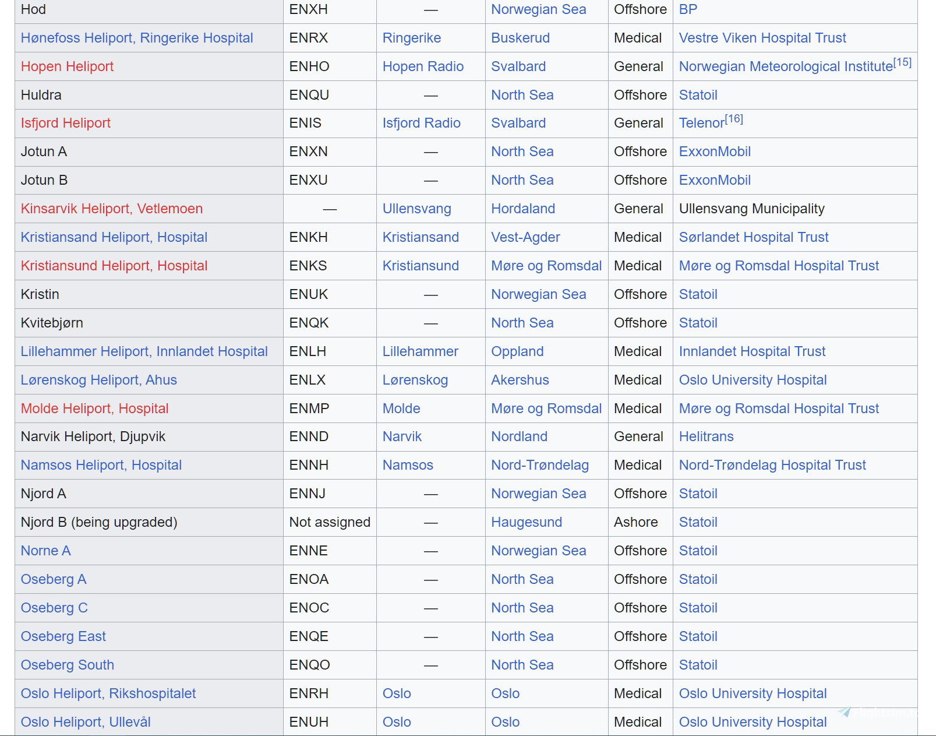Open Lillehammer Heliport, Innlandet Hospital link
Image resolution: width=936 pixels, height=736 pixels.
pos(144,351)
